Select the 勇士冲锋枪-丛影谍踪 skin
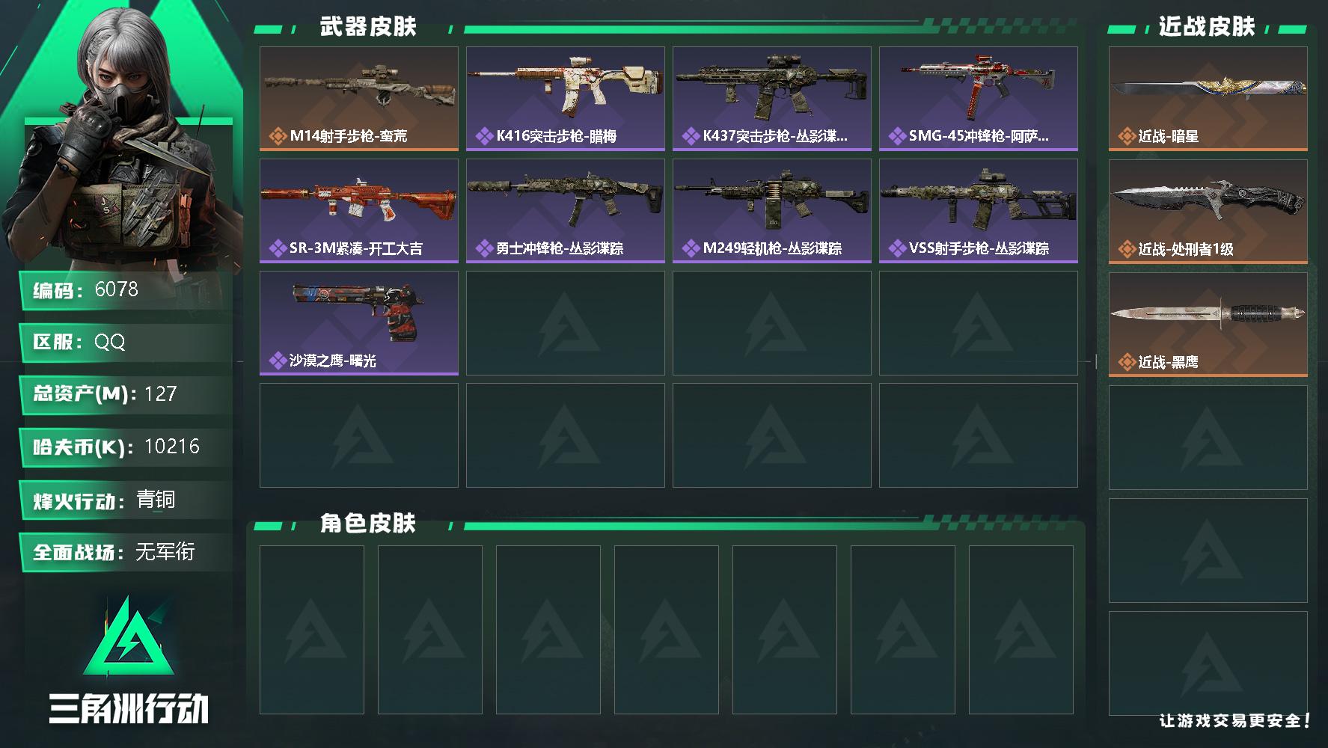 [566, 211]
